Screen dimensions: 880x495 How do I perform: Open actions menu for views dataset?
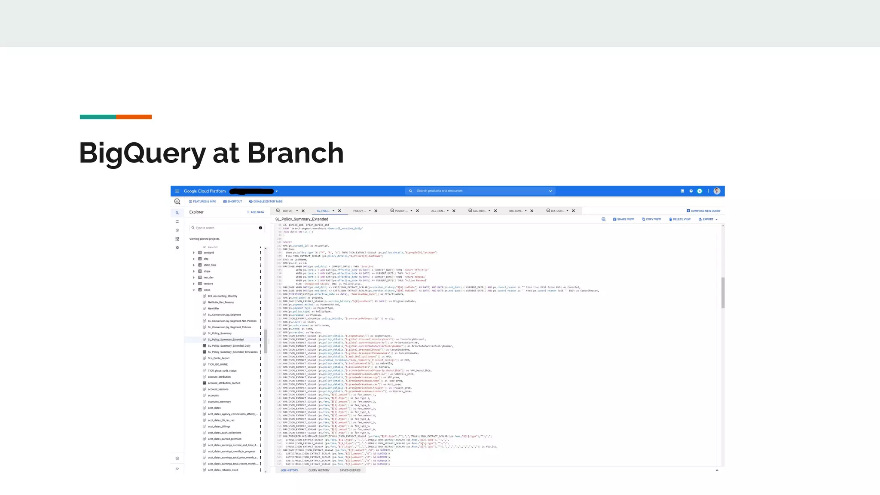[260, 290]
